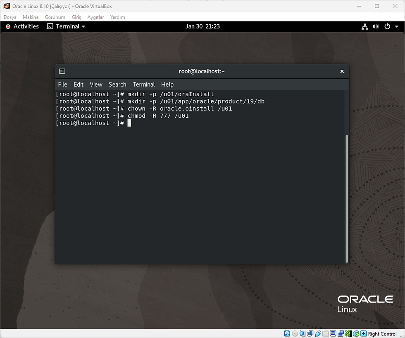
Task: Open the terminal Help menu
Action: tap(167, 84)
